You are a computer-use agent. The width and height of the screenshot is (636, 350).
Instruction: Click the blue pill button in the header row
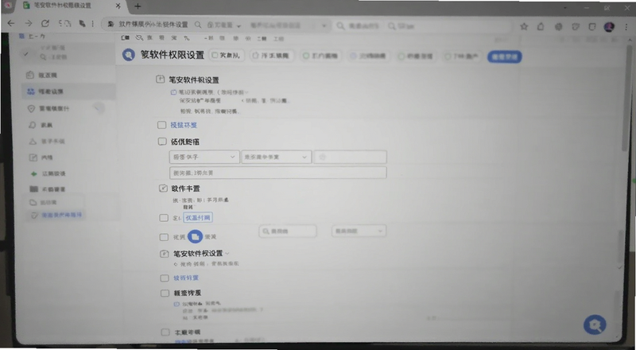coord(504,56)
